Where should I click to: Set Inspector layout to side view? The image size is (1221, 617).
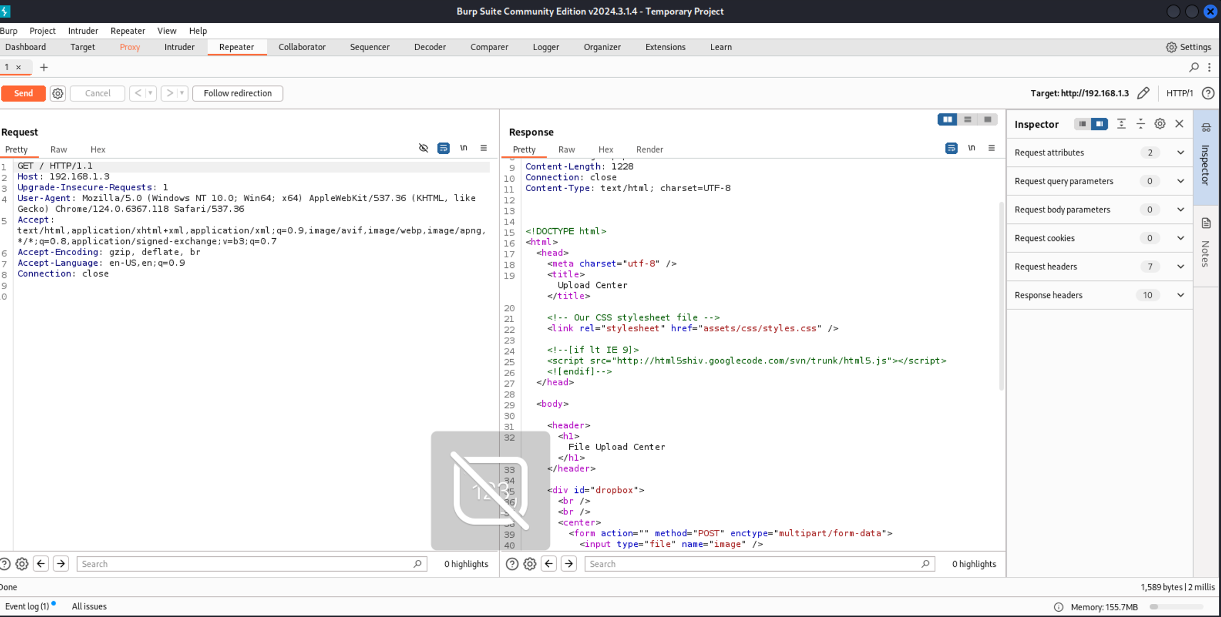pos(1099,124)
